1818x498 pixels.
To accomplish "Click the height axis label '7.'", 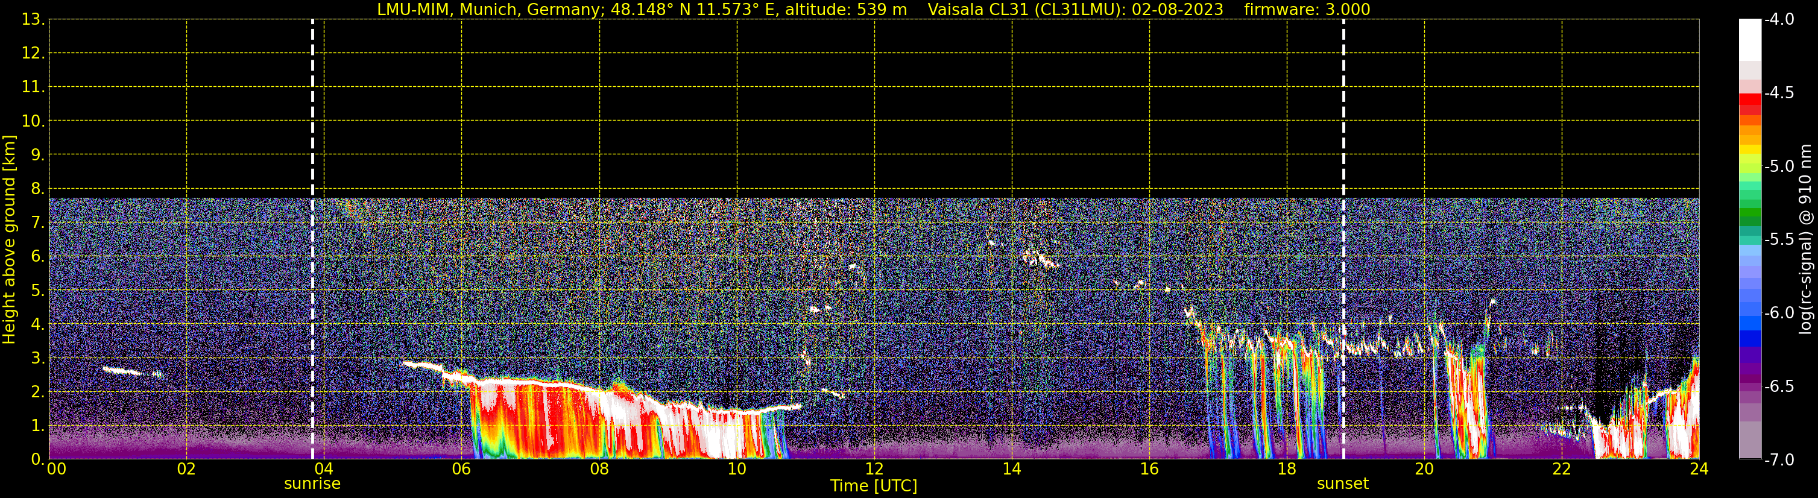I will 37,222.
